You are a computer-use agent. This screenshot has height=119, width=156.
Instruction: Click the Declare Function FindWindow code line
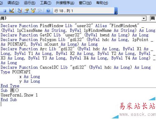(72, 26)
